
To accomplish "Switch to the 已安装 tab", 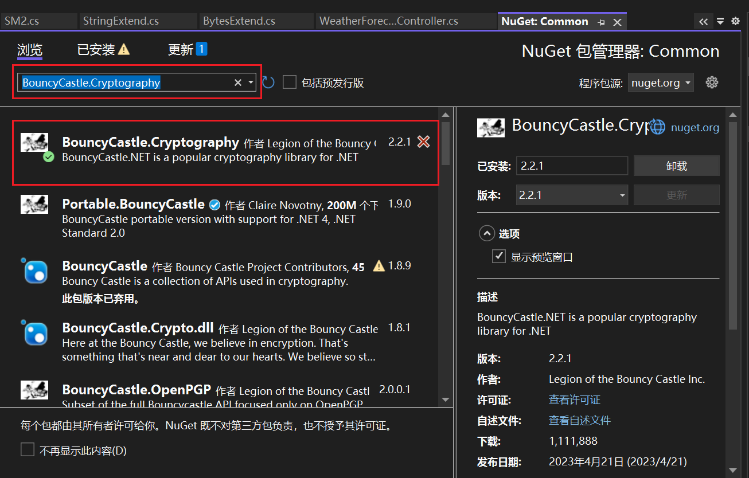I will [96, 50].
